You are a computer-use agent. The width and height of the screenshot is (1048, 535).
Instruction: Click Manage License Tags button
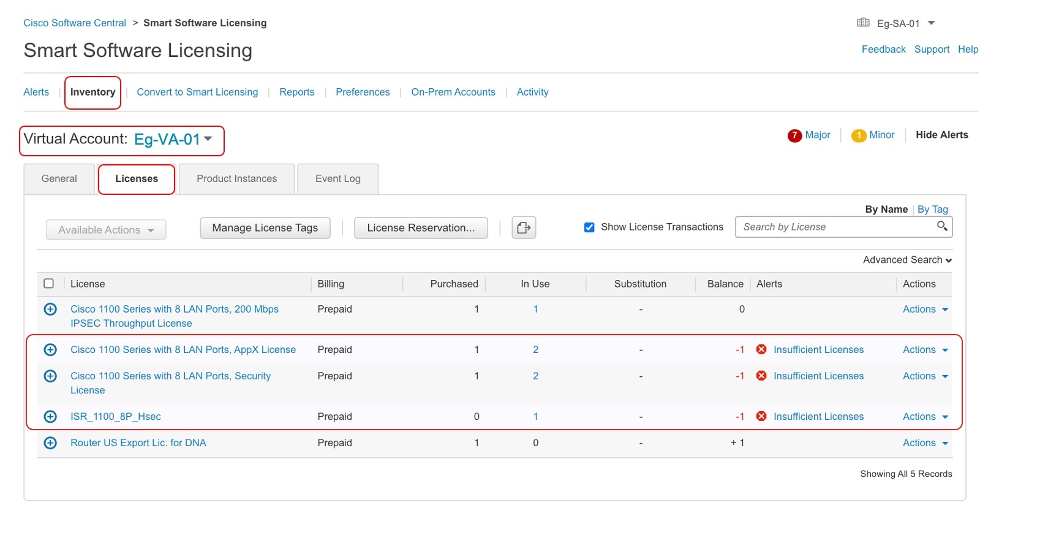(x=265, y=228)
